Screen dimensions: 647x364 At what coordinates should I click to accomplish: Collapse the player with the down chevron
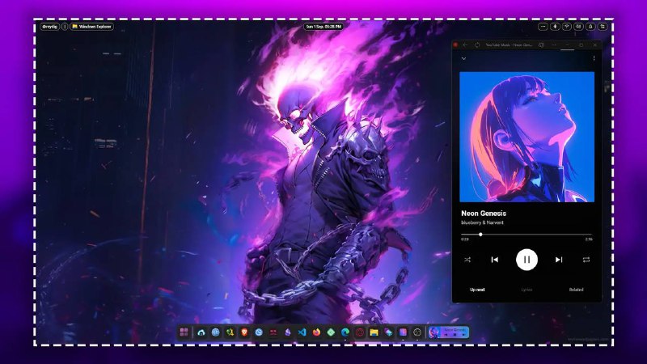[x=463, y=58]
